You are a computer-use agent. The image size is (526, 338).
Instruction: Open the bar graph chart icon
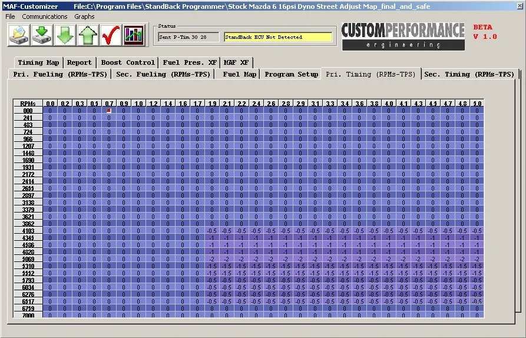[x=134, y=35]
